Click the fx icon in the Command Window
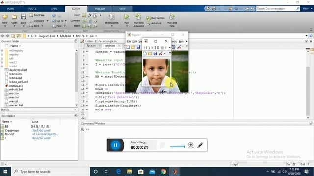The height and width of the screenshot is (176, 314). pos(82,129)
